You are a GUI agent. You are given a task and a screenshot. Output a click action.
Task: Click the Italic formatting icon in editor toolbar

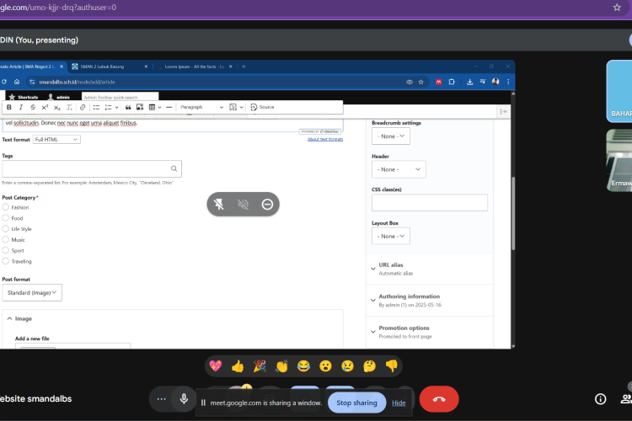[21, 108]
